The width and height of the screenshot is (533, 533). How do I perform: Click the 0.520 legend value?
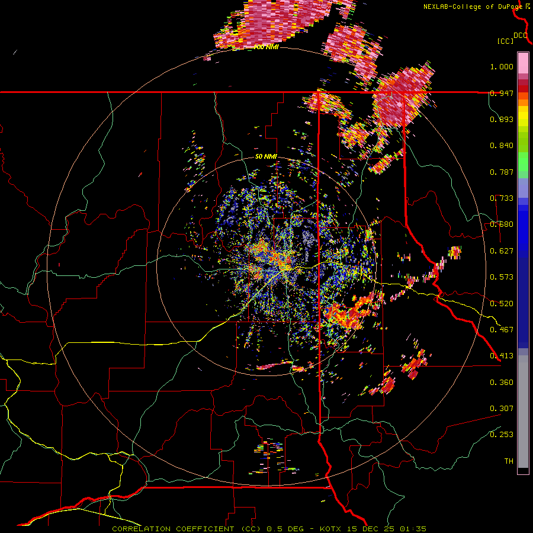(x=502, y=304)
